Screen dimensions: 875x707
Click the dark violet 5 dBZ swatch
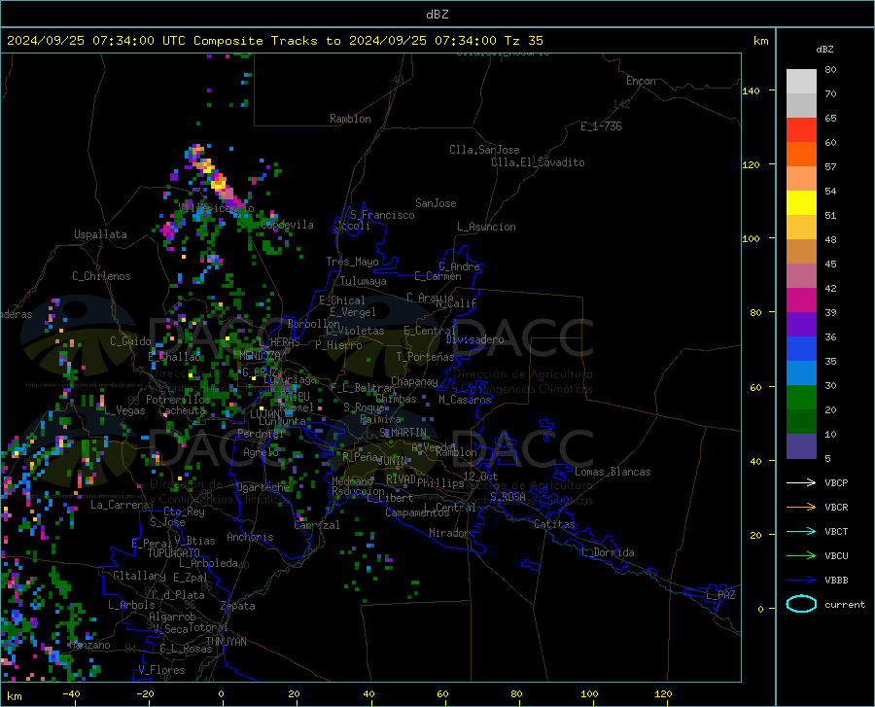(x=801, y=446)
